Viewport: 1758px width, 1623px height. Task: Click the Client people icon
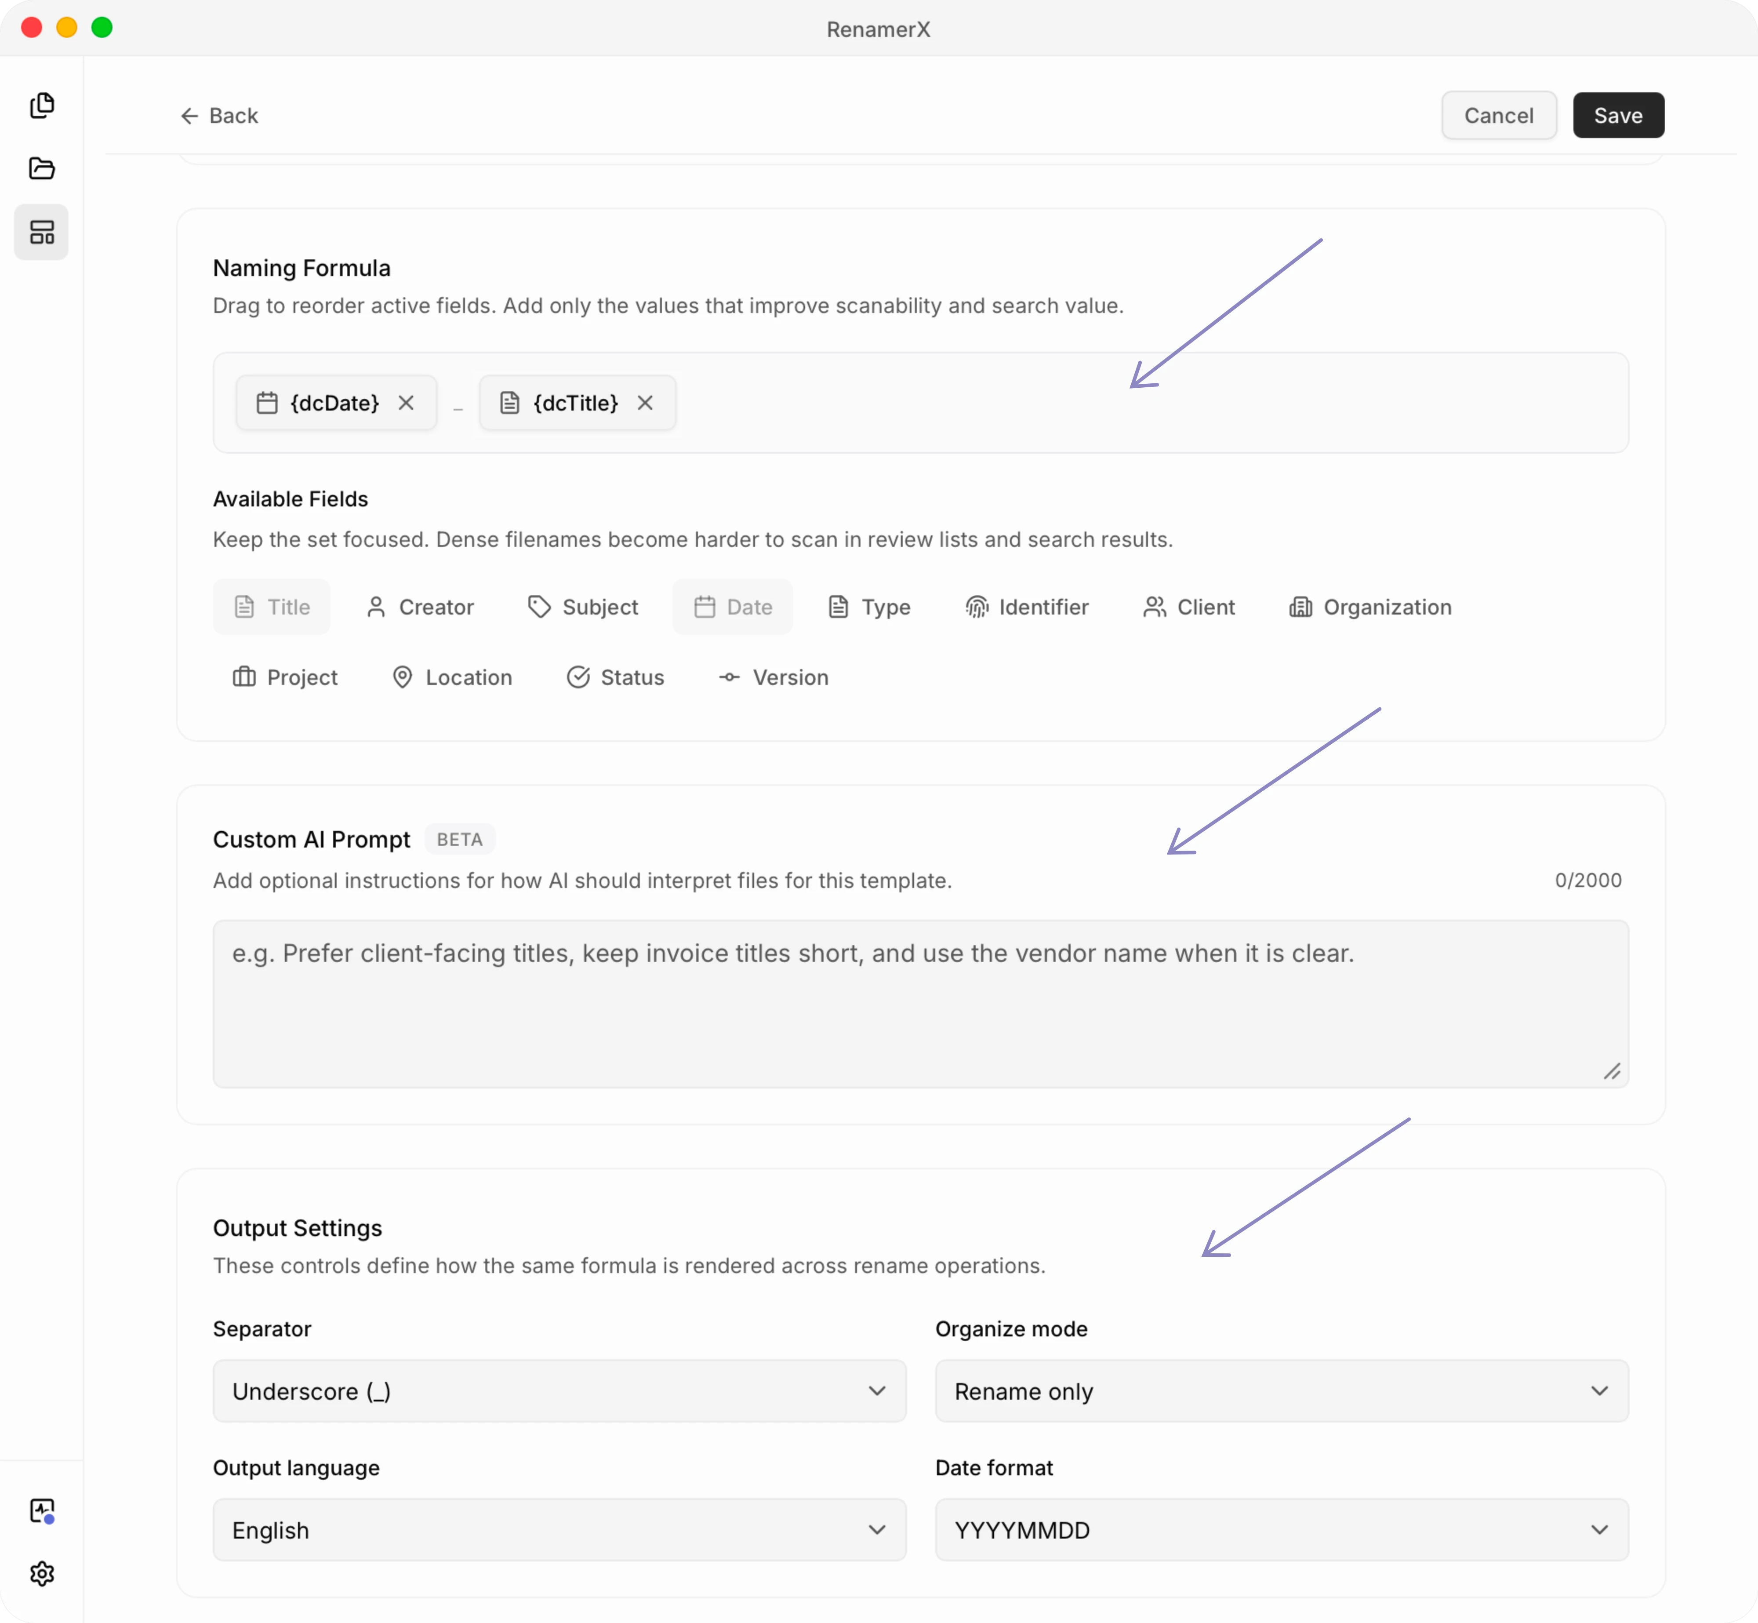tap(1155, 607)
